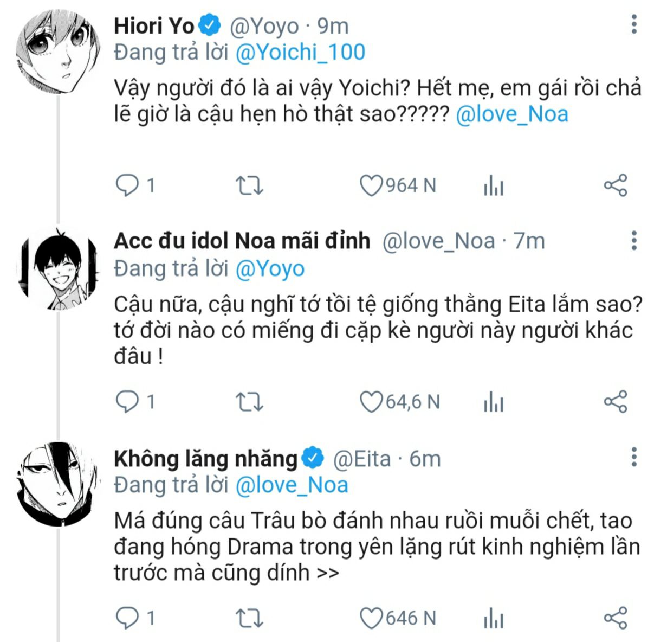Like the tweet with 64,6 N likes
Screen dimensions: 667x642
coord(372,402)
